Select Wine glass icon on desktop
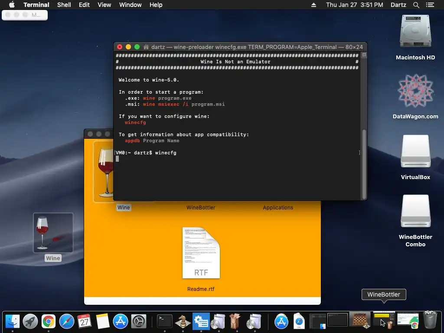 pyautogui.click(x=53, y=233)
